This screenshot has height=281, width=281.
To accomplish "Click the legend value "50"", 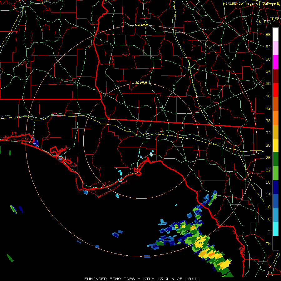I will click(268, 83).
